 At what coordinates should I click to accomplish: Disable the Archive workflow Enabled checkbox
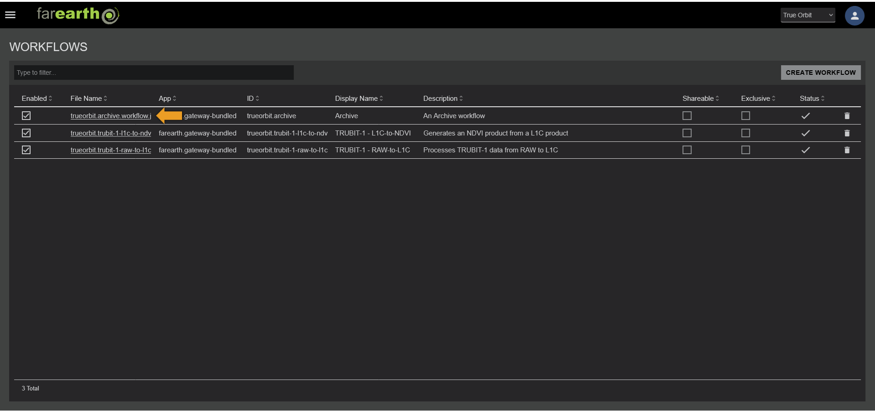pos(26,116)
